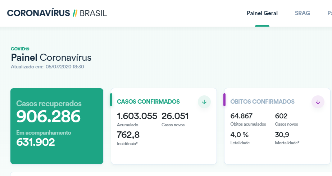Screen dimensions: 332x176
Task: Click the 631.902 Em acompanhamento number
Action: pyautogui.click(x=36, y=142)
